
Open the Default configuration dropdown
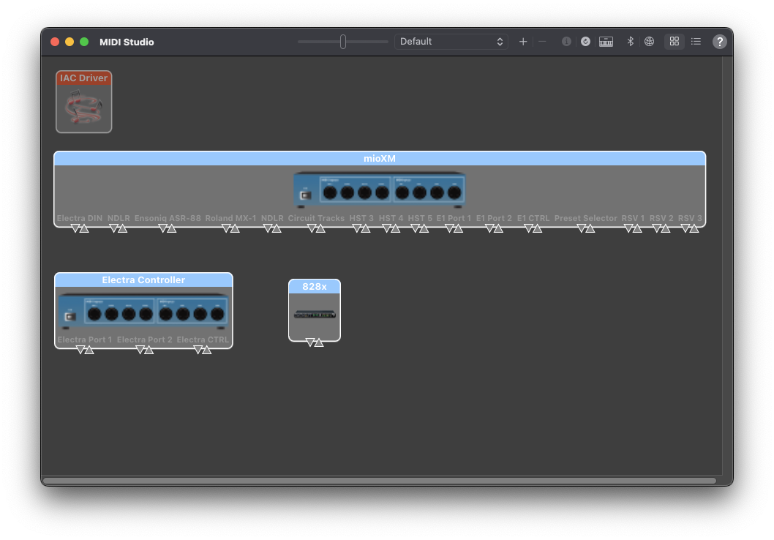451,42
